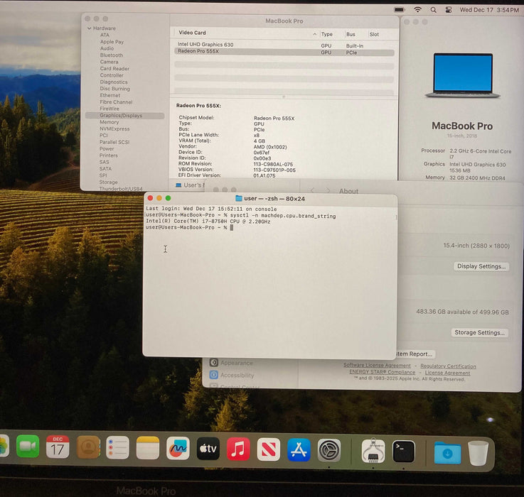Select Audio in hardware list
524x497 pixels.
click(107, 48)
